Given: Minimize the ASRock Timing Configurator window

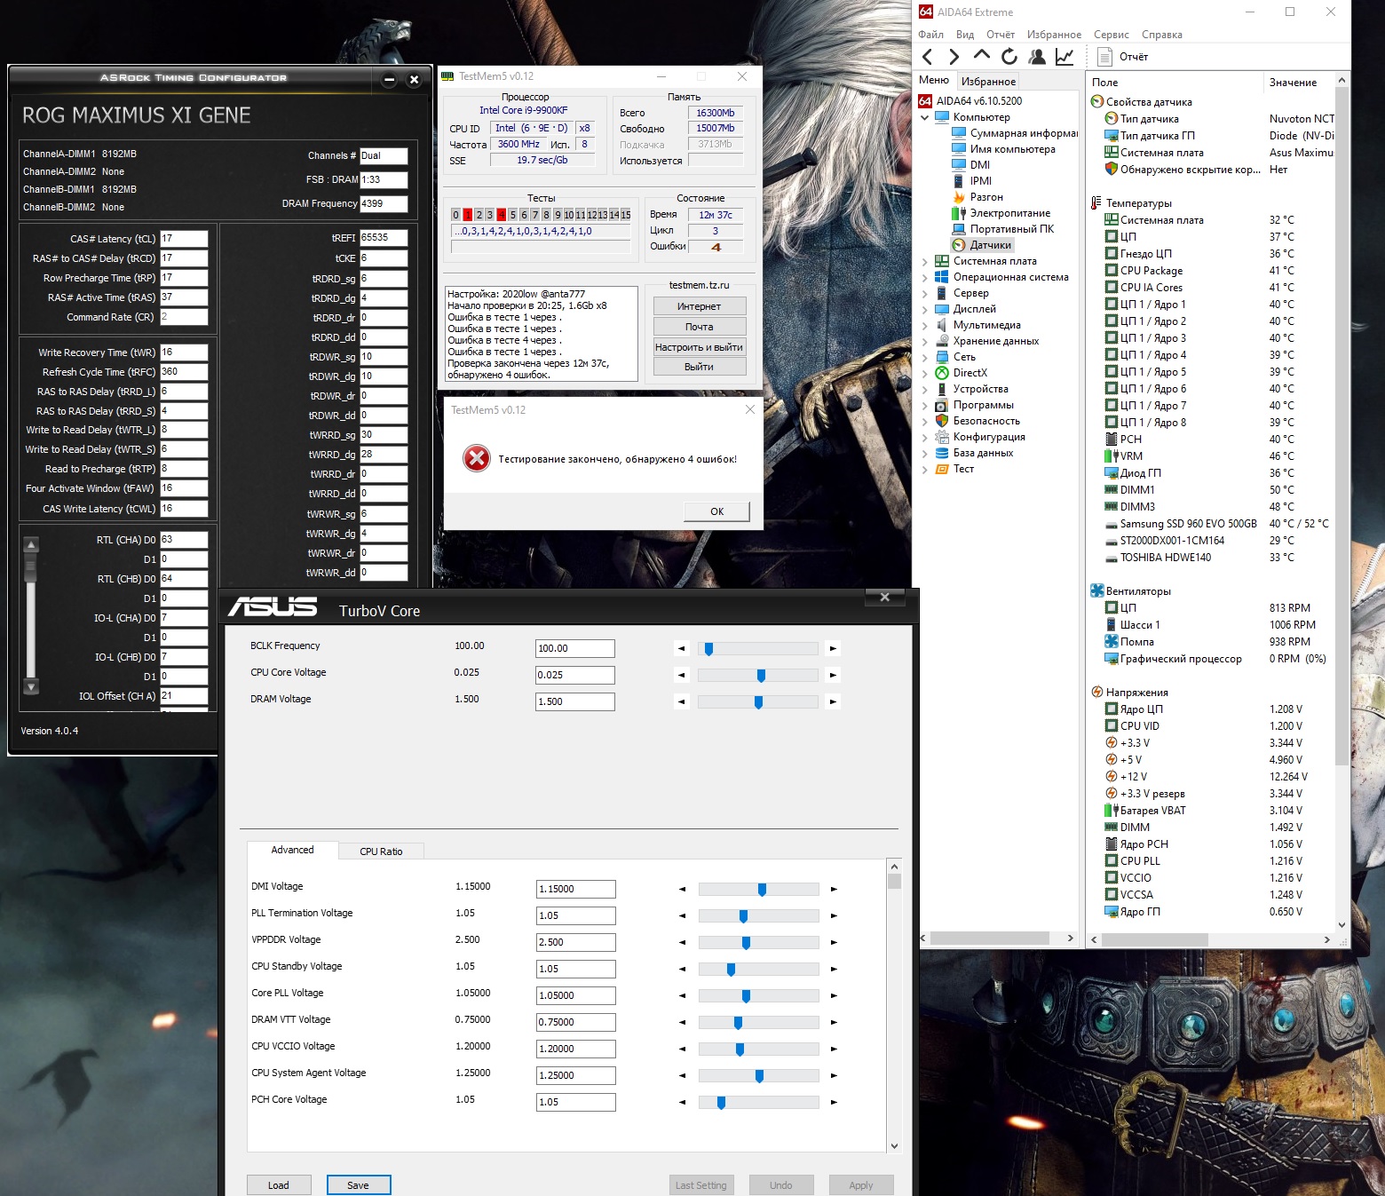Looking at the screenshot, I should [389, 80].
